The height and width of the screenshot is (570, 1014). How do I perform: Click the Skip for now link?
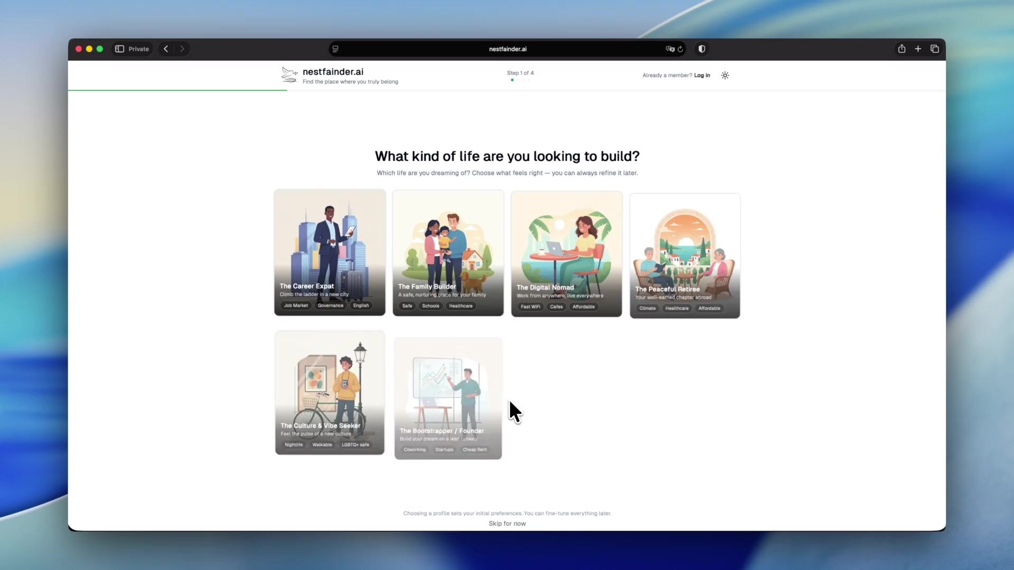(x=507, y=524)
